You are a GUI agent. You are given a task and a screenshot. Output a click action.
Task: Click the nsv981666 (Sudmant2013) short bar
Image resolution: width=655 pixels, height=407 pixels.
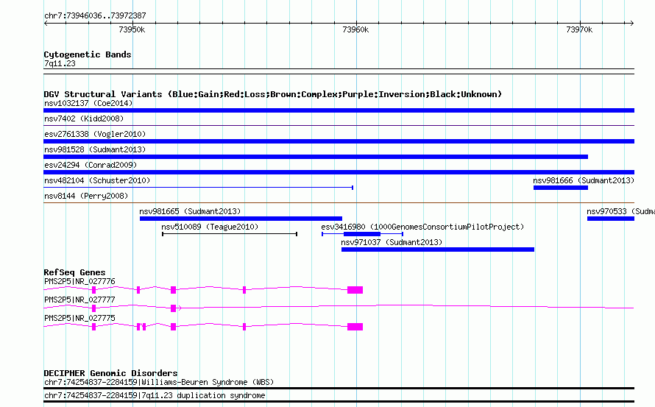(561, 188)
